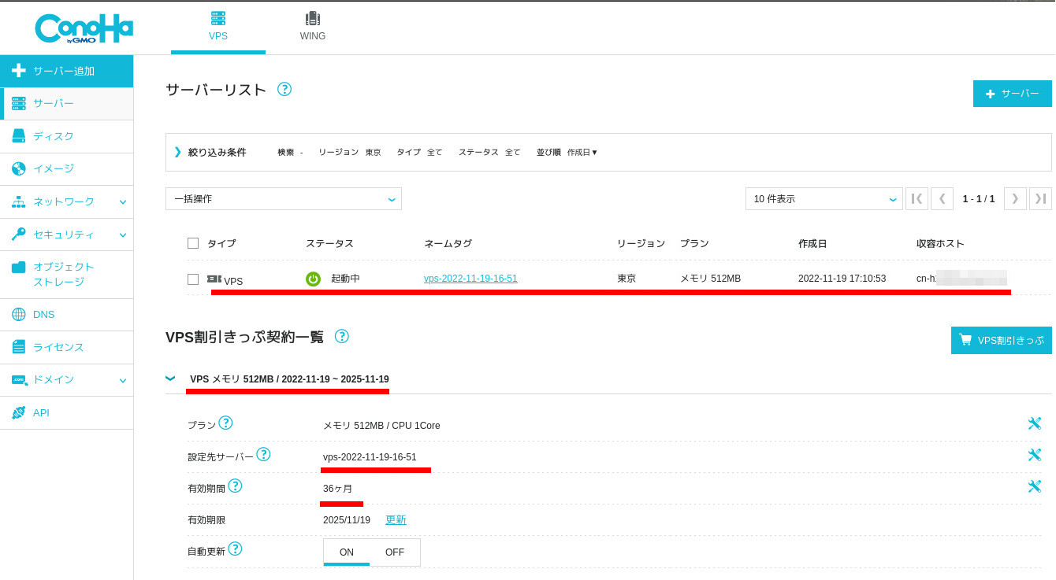Click the ConoHa logo

click(x=84, y=28)
